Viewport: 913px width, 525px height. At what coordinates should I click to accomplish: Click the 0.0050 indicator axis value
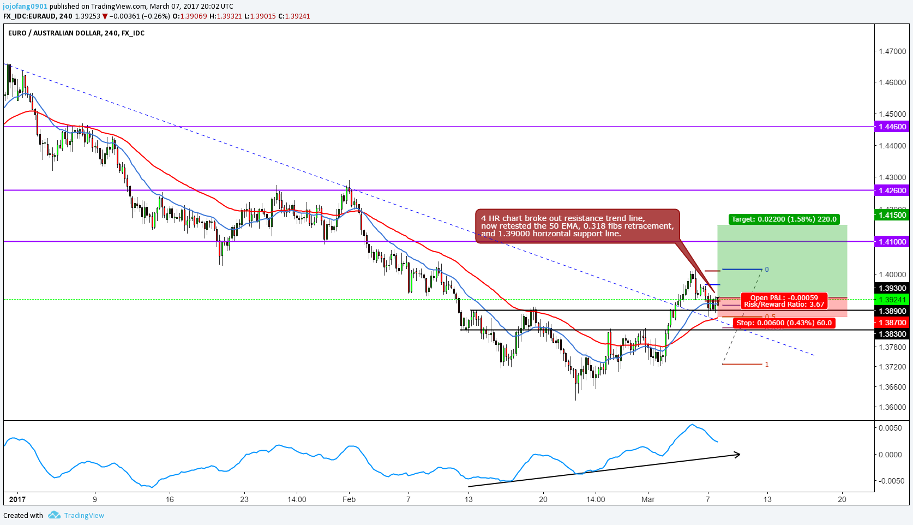890,428
